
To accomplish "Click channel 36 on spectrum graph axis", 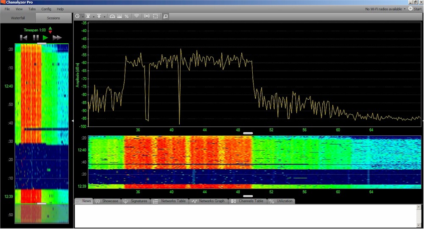I will click(138, 130).
